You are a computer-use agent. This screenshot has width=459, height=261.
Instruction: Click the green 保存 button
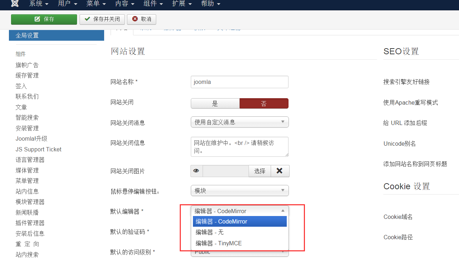pos(44,19)
